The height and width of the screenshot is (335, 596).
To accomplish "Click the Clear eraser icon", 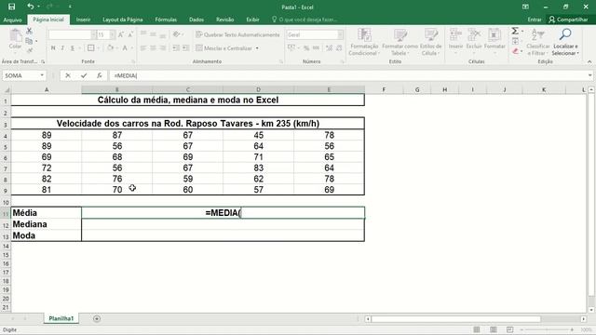I will coord(515,51).
